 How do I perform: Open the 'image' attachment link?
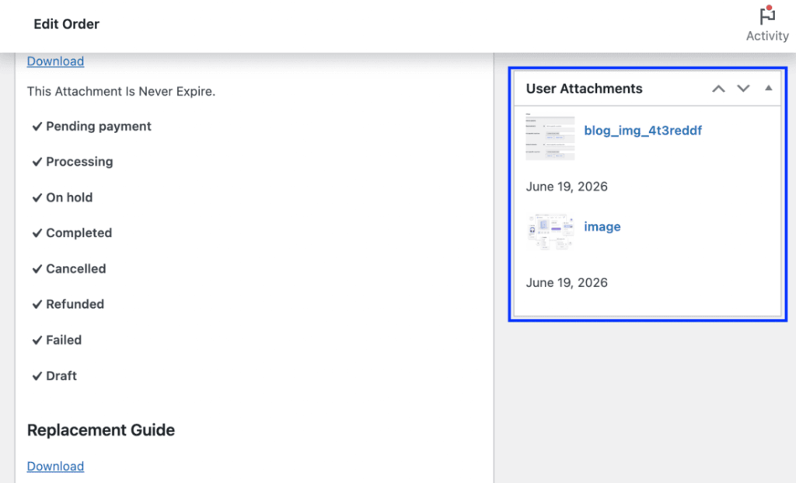[x=602, y=226]
